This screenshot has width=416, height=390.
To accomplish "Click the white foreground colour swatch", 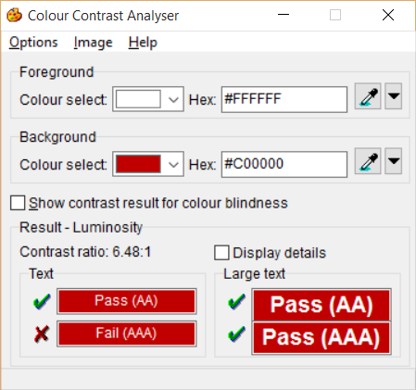I will point(138,99).
